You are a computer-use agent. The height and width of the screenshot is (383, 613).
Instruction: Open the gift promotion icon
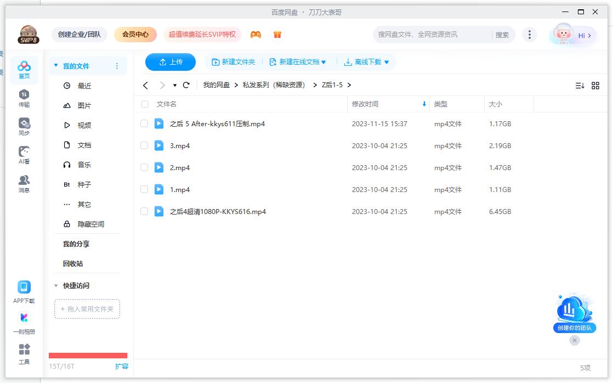(277, 34)
